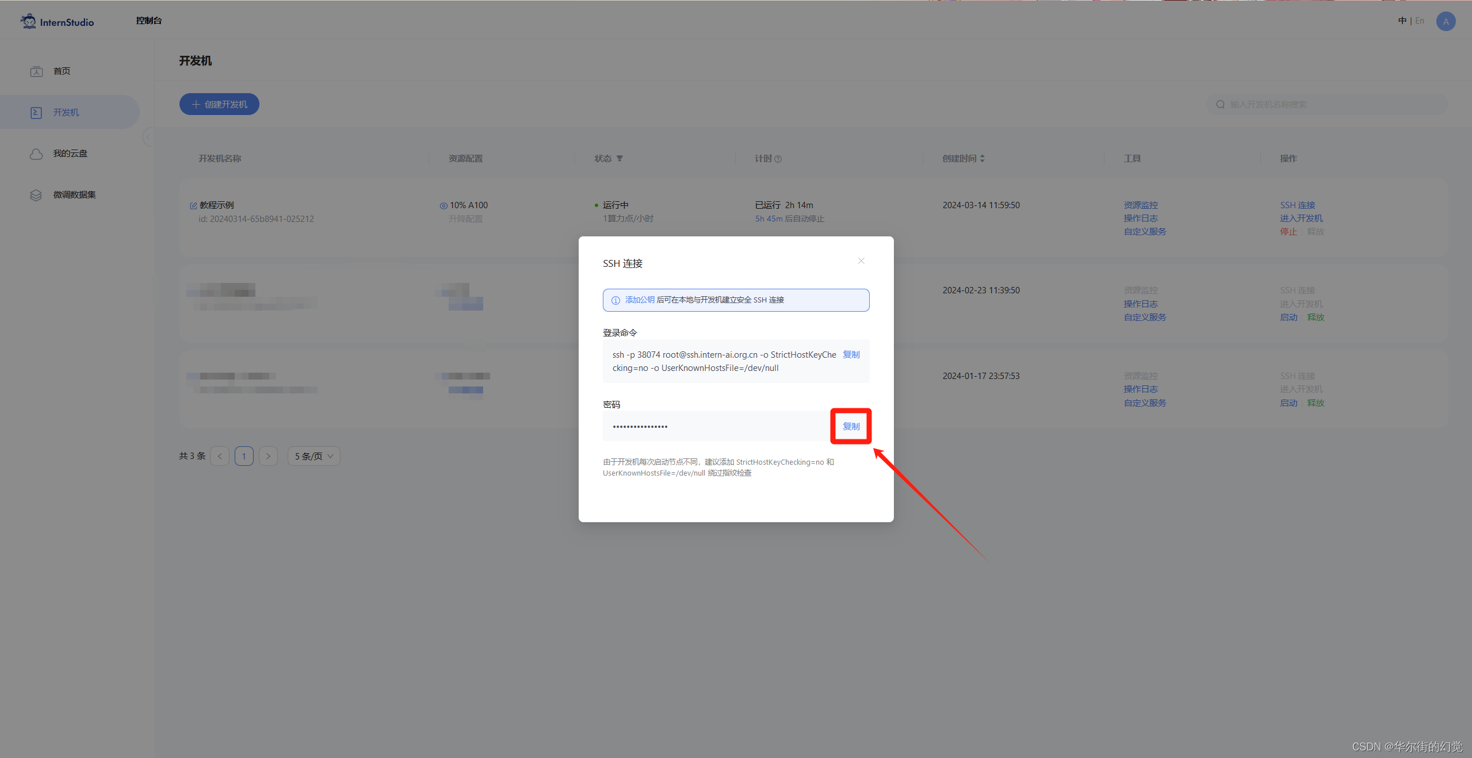Switch language to 中
The image size is (1472, 758).
[x=1402, y=21]
